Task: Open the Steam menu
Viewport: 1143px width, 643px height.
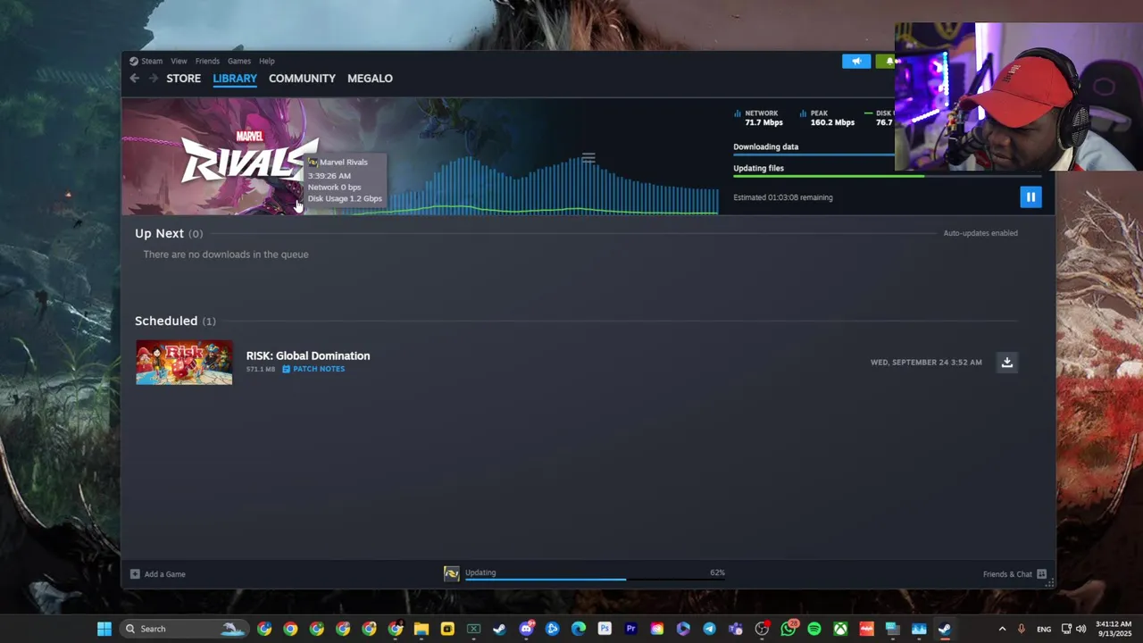Action: (x=152, y=61)
